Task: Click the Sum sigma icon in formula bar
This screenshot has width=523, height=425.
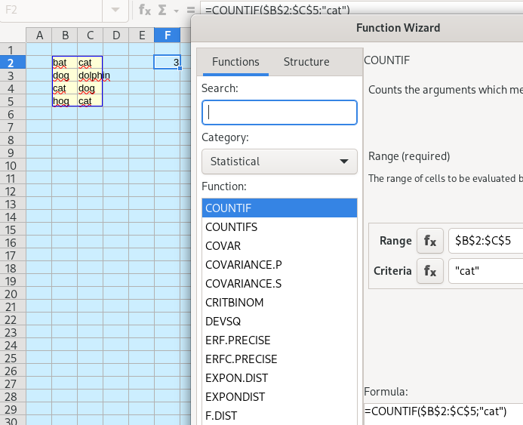Action: pyautogui.click(x=162, y=10)
